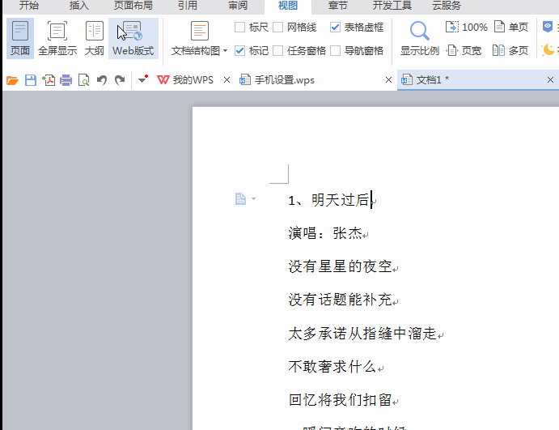The width and height of the screenshot is (559, 430).
Task: Show single page view
Action: point(511,27)
